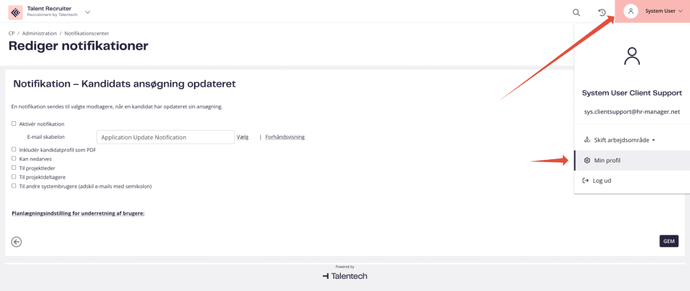
Task: Click Planlægningsindstilling for underretning af brugere
Action: pyautogui.click(x=78, y=213)
